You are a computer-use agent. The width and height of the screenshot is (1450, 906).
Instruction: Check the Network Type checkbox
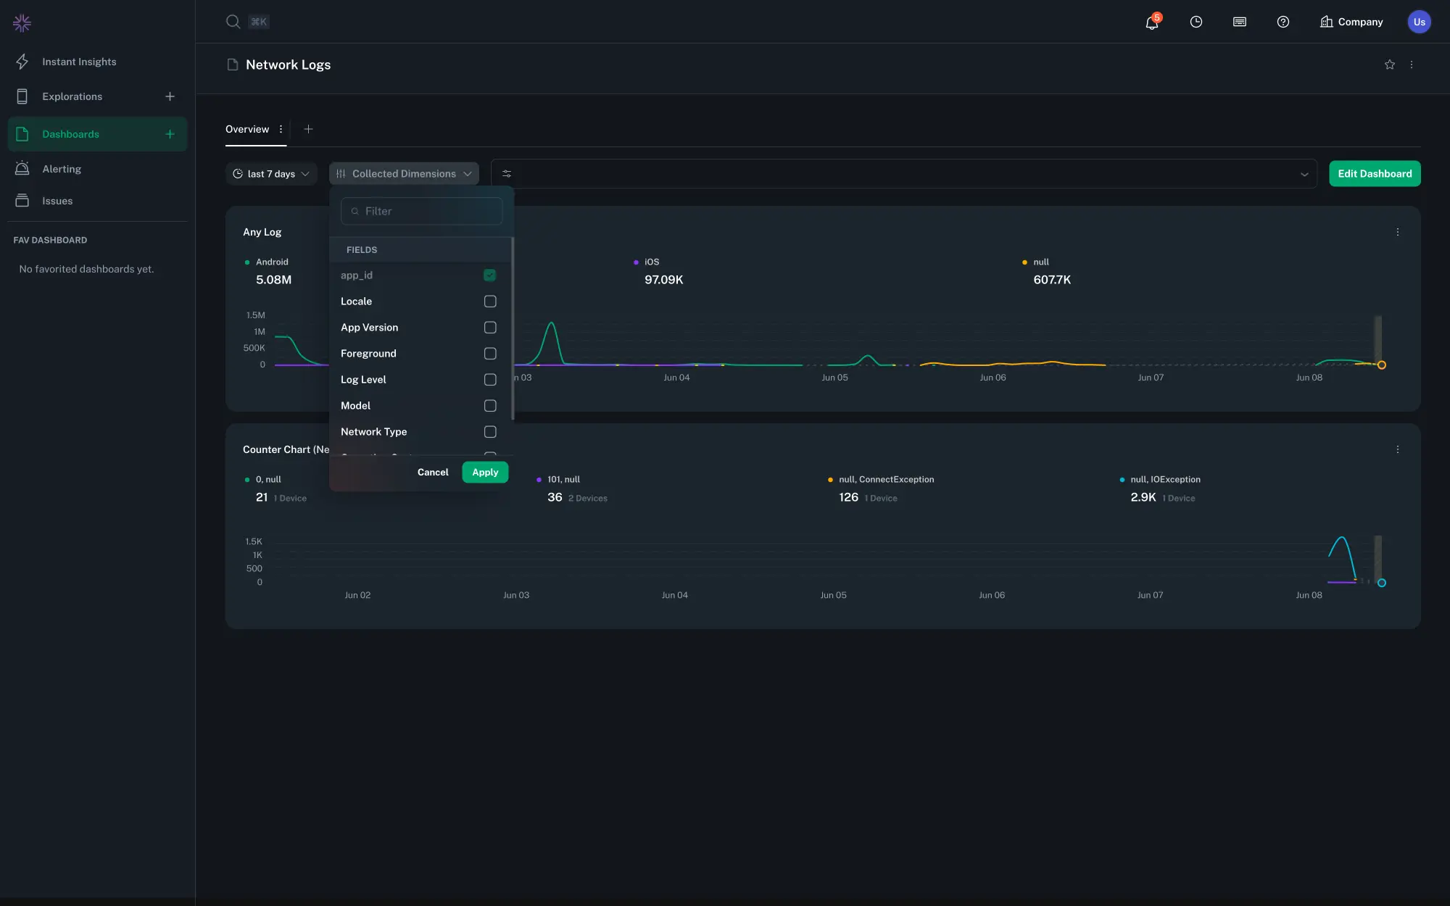(x=490, y=432)
